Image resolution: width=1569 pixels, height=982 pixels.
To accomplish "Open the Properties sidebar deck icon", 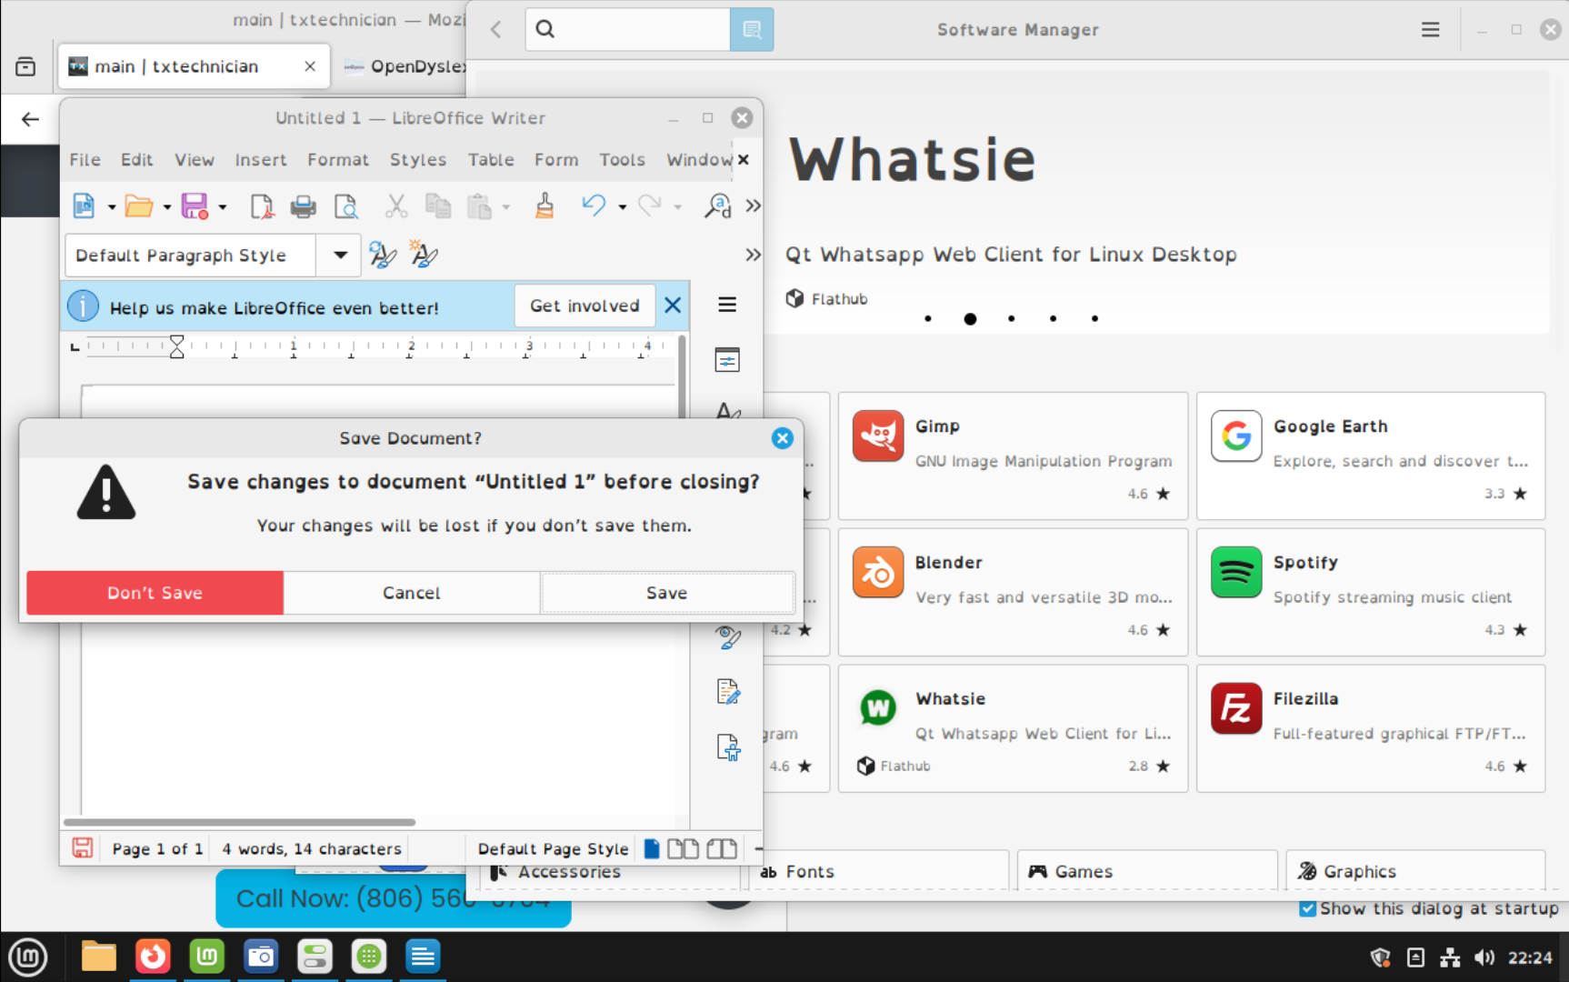I will (x=727, y=360).
